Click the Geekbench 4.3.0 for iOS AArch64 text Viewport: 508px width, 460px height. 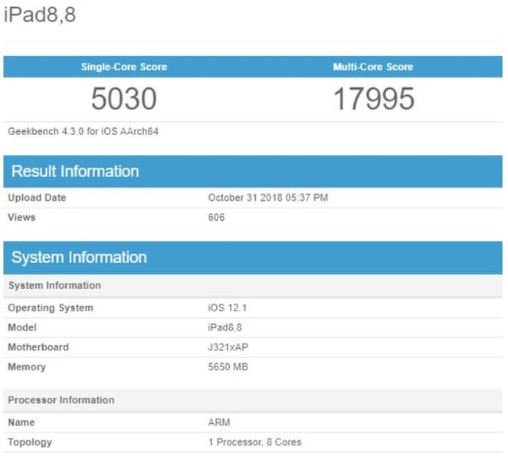[83, 131]
